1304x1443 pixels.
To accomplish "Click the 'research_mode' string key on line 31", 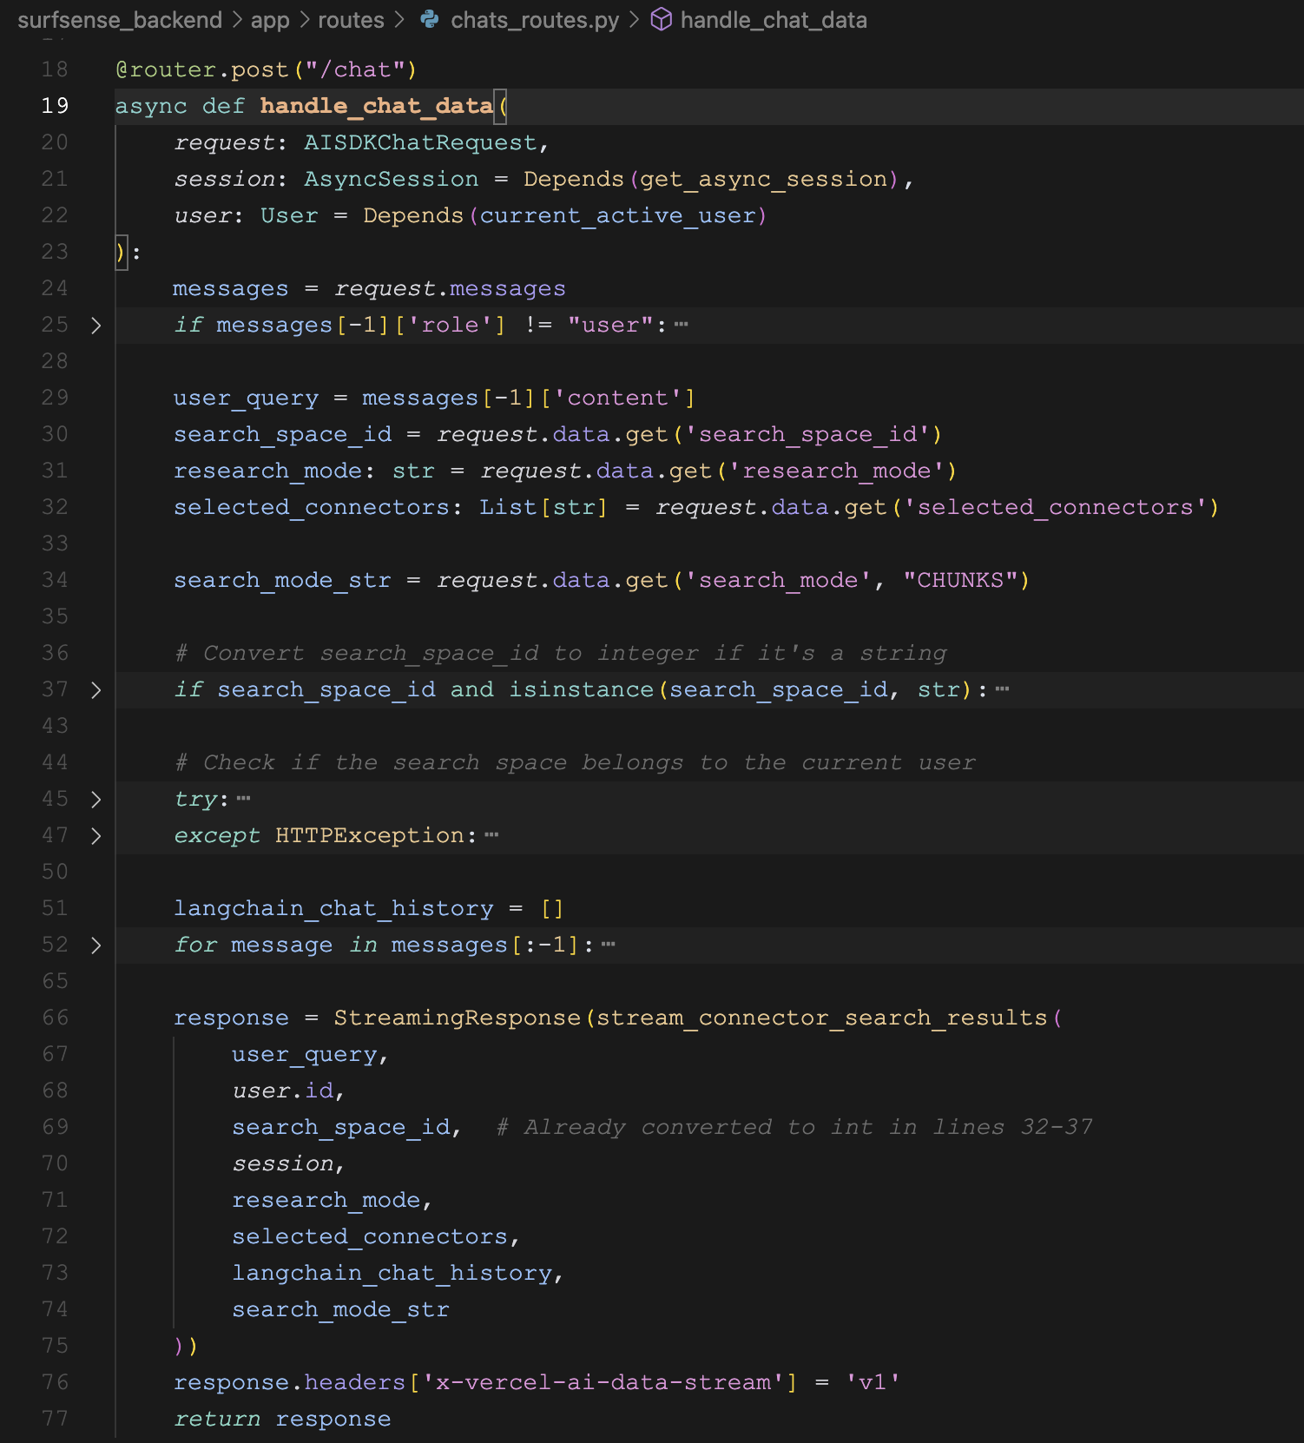I will point(836,471).
